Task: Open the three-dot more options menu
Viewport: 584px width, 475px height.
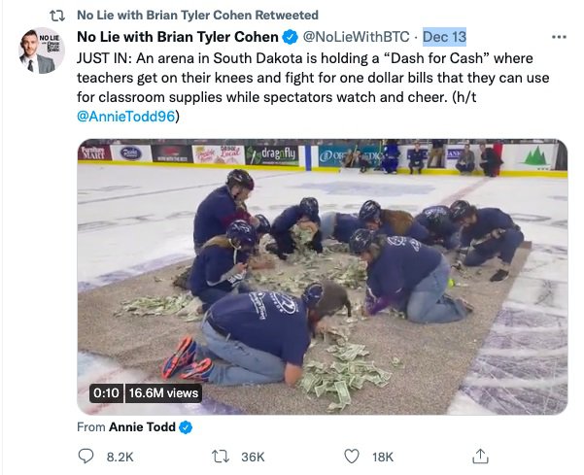Action: (x=558, y=37)
